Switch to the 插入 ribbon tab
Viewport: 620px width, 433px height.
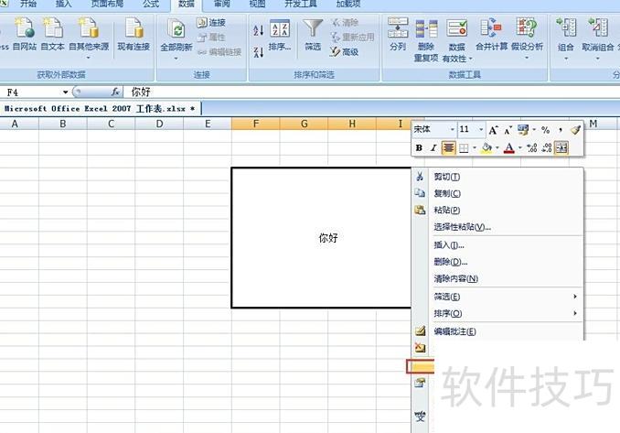[x=63, y=4]
